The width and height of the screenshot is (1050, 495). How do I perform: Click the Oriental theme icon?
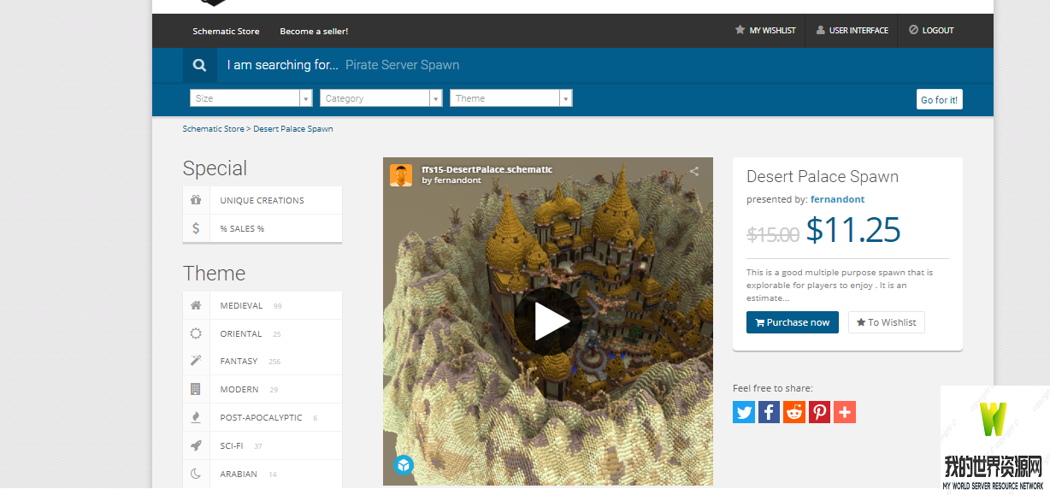click(196, 333)
